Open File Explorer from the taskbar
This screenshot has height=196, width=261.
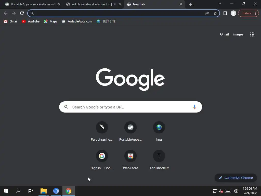point(43,191)
